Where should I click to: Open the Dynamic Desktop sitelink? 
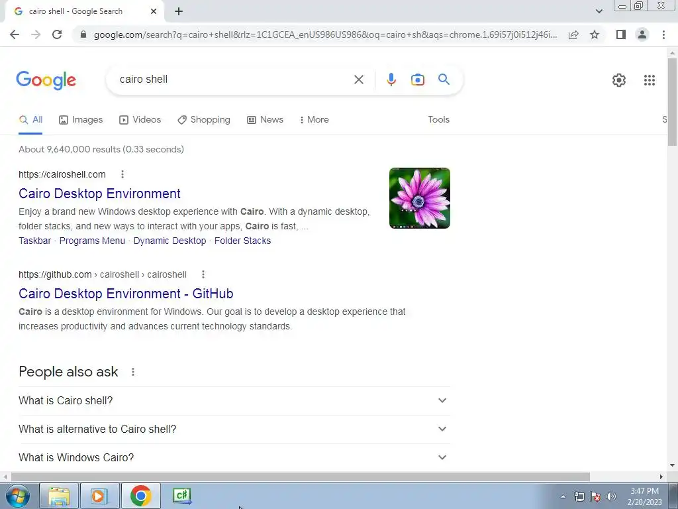(x=169, y=241)
